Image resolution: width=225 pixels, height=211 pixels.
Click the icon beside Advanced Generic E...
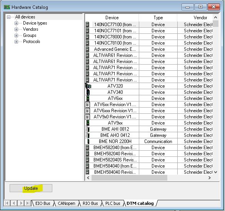87,49
